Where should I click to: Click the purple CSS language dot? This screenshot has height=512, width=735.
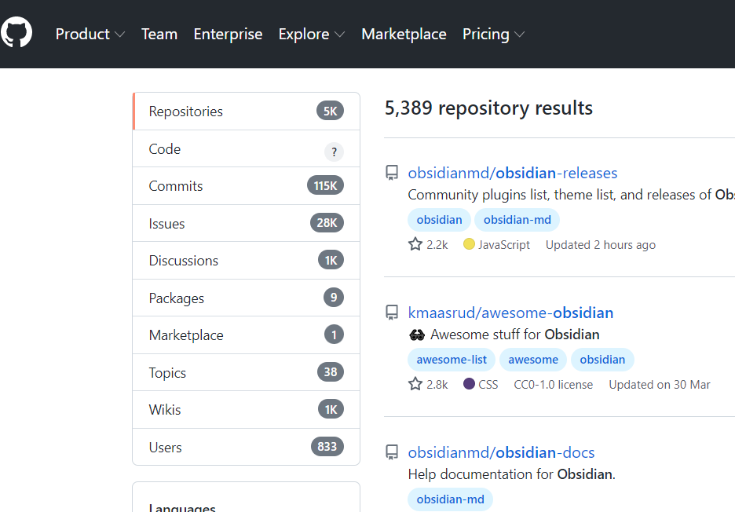coord(469,383)
